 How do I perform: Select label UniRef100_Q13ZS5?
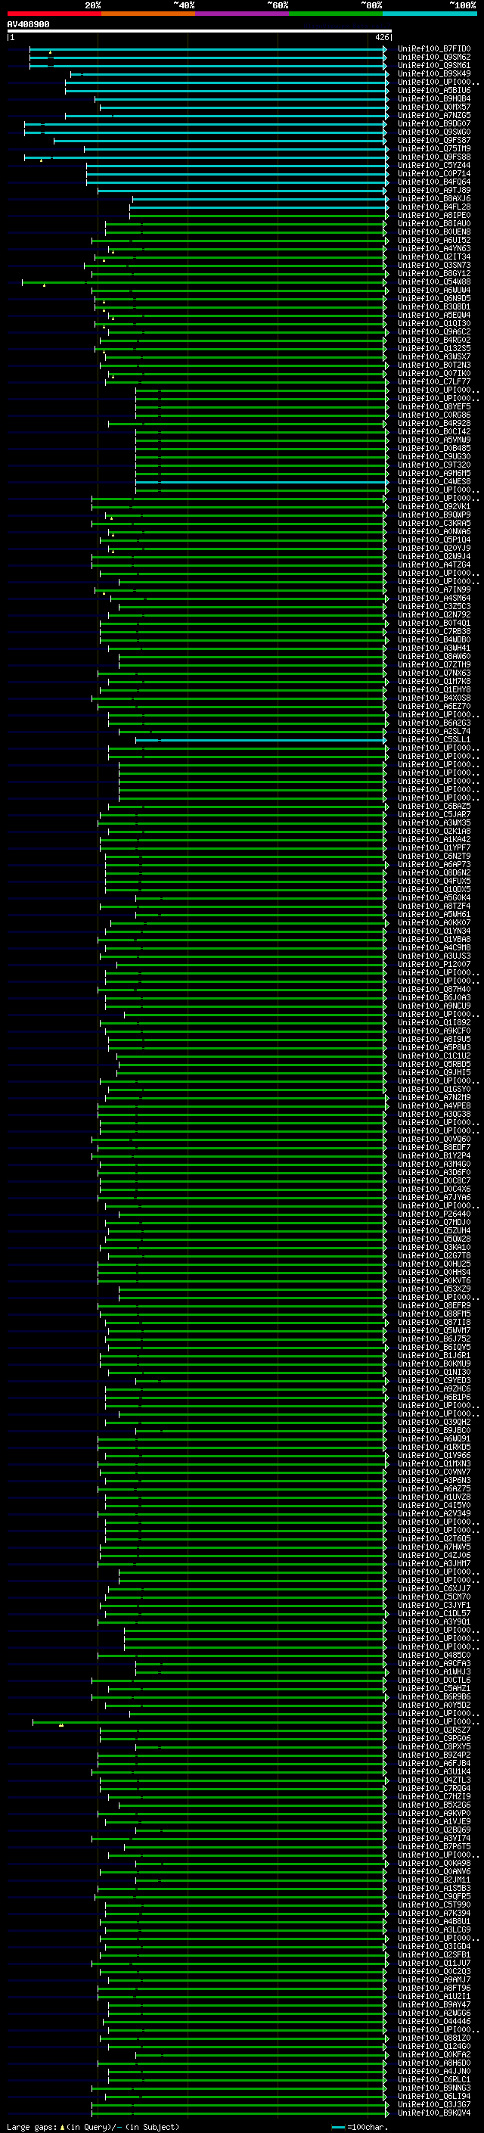pos(434,348)
